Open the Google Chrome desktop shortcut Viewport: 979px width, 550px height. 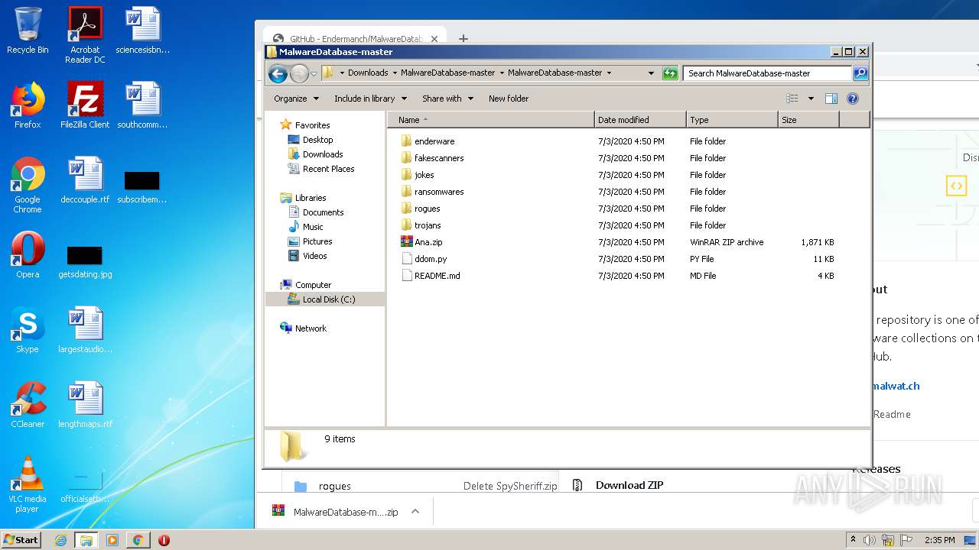(28, 185)
